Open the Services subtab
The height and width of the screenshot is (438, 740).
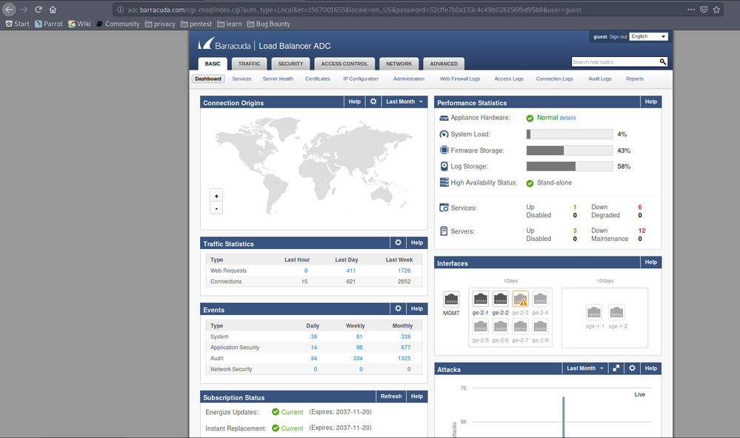(241, 79)
